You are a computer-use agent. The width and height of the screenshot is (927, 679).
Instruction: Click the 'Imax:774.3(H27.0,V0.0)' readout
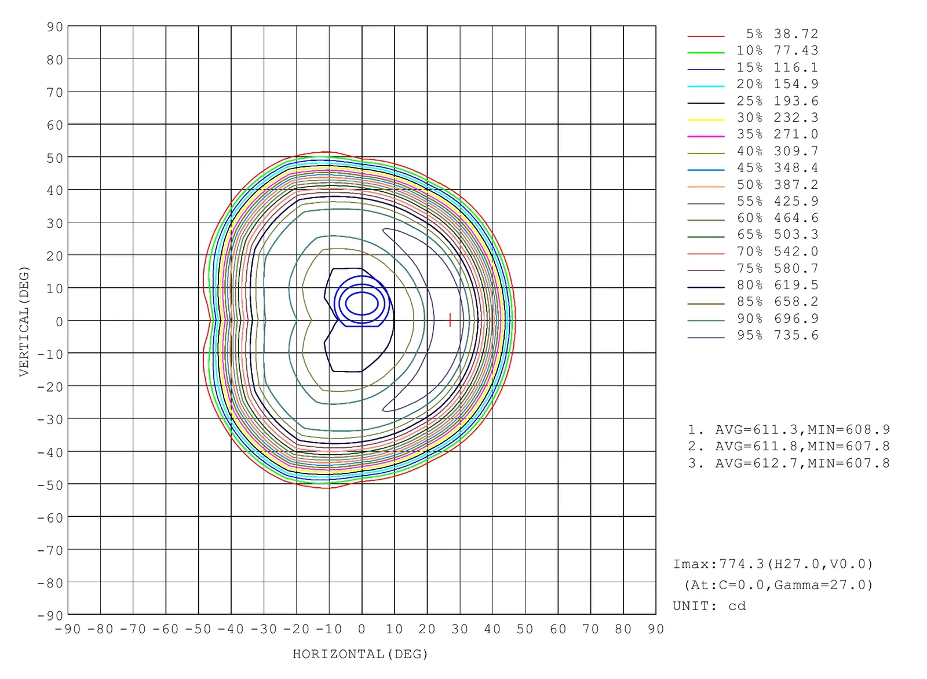(773, 564)
